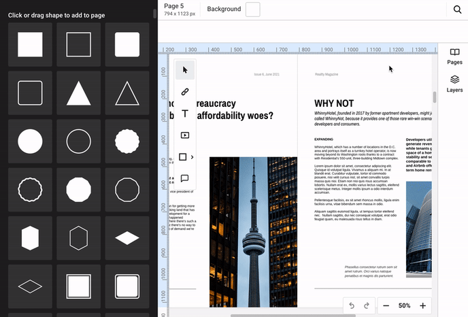Add the filled scalloped badge shape

127,141
